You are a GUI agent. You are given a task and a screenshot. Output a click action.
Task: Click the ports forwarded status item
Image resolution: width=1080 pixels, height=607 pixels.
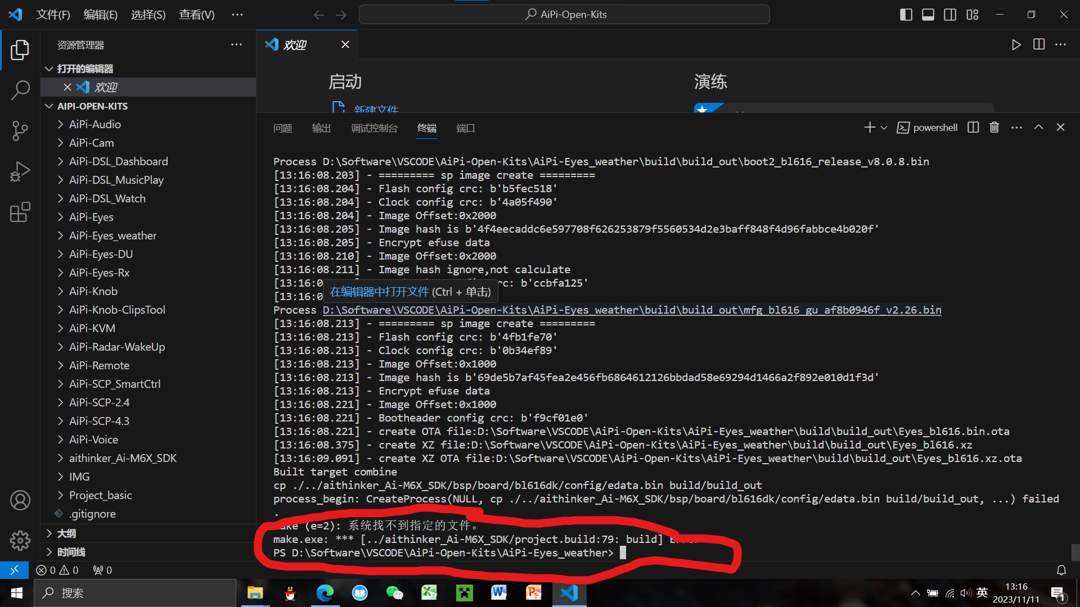[x=103, y=570]
